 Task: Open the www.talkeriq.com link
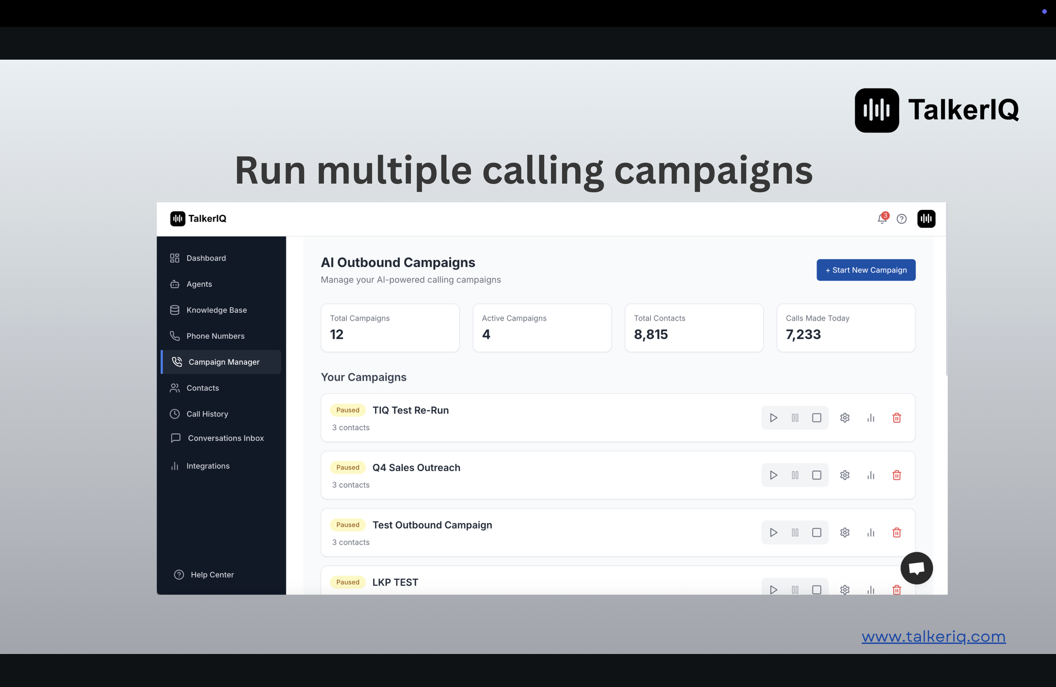pos(933,636)
